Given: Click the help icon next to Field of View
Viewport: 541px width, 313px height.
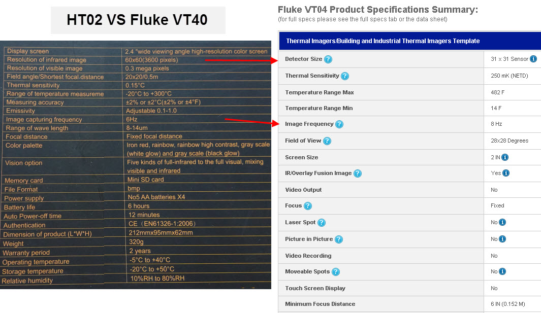Looking at the screenshot, I should 327,141.
